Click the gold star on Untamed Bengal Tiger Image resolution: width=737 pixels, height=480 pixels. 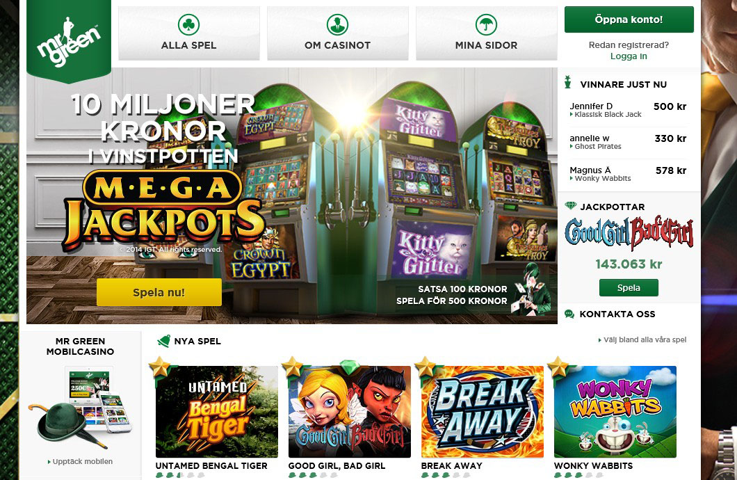(159, 367)
